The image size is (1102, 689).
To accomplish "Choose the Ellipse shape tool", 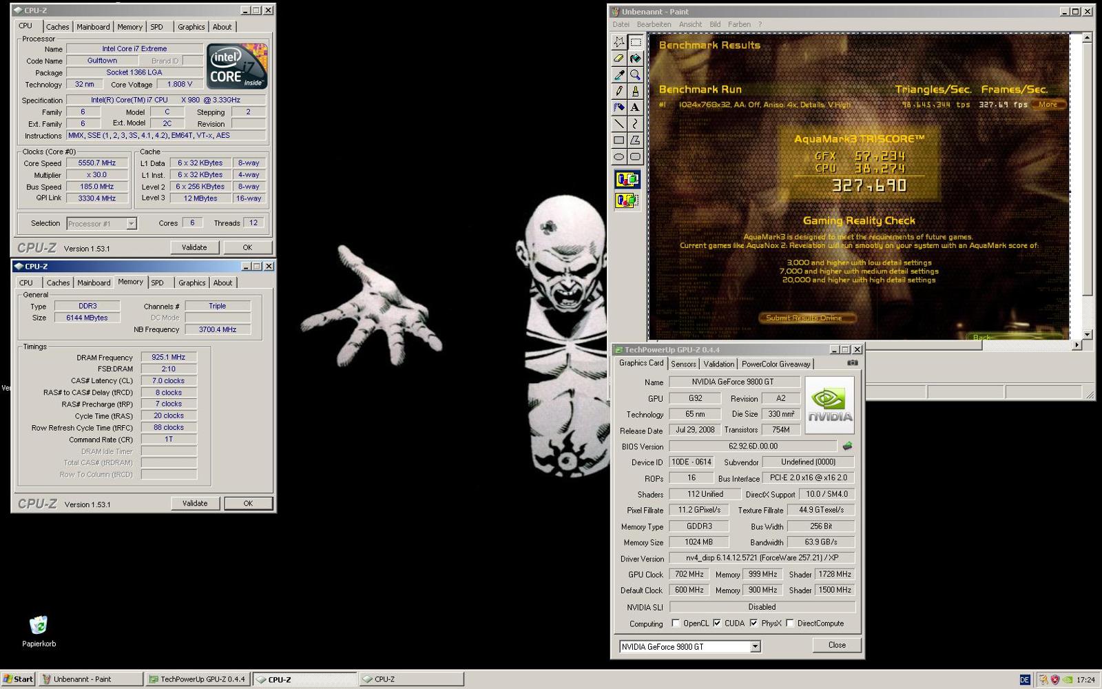I will coord(619,156).
